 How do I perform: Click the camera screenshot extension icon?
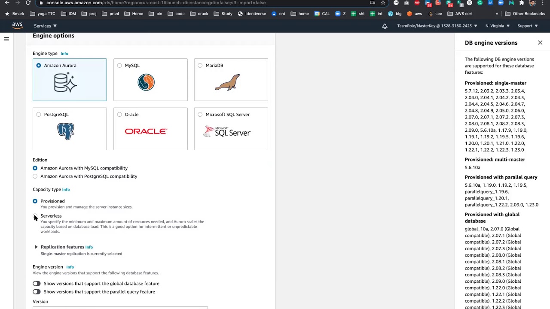pyautogui.click(x=406, y=3)
